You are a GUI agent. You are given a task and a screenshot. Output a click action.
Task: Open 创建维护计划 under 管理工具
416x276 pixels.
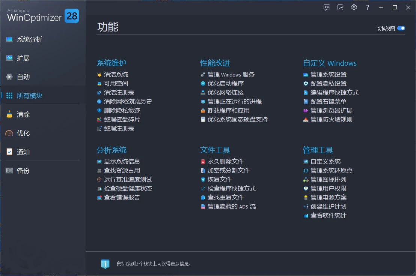coord(329,206)
